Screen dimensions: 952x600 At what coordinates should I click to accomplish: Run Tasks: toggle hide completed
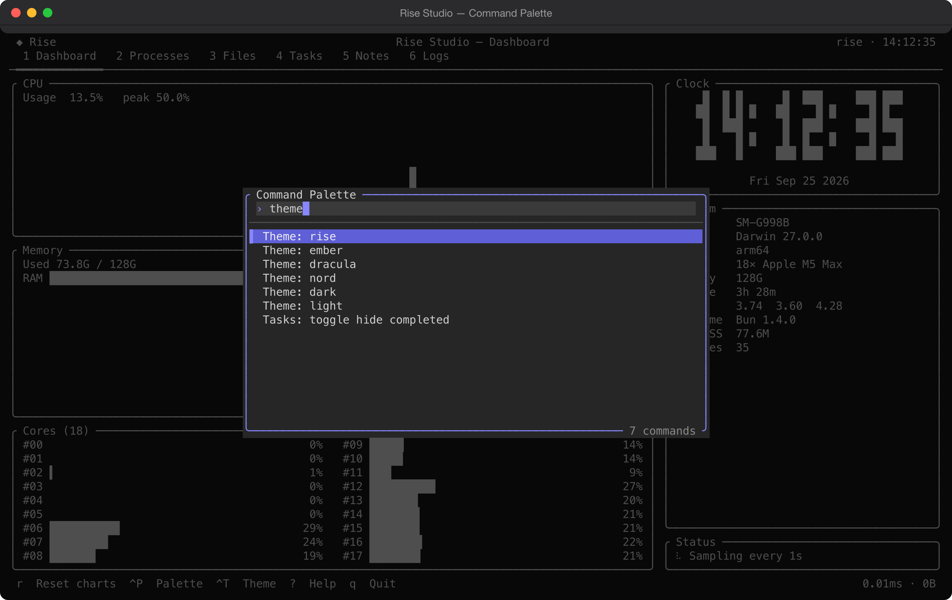click(476, 319)
